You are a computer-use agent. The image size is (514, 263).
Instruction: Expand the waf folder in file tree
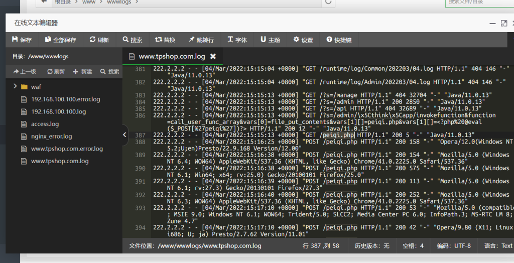[16, 87]
